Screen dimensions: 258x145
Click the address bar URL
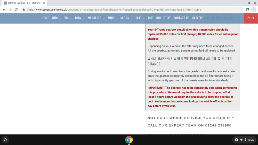(114, 10)
